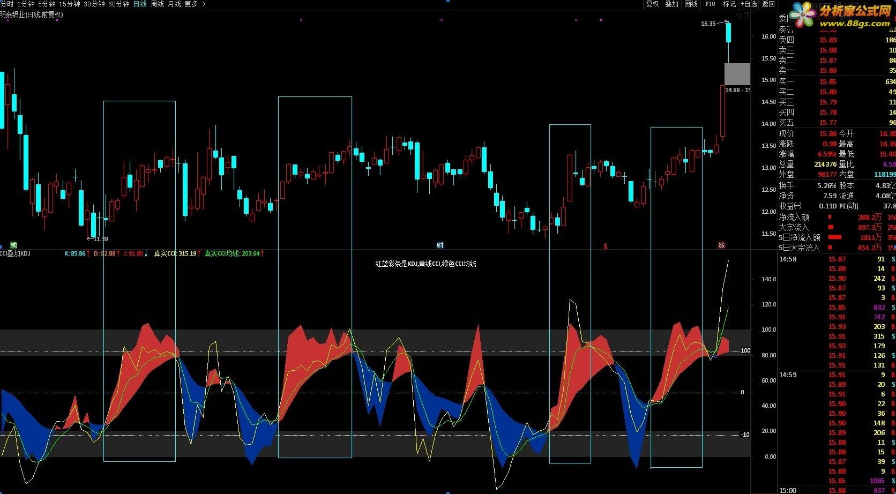
Task: Click the tick row with volume 832
Action: 837,307
